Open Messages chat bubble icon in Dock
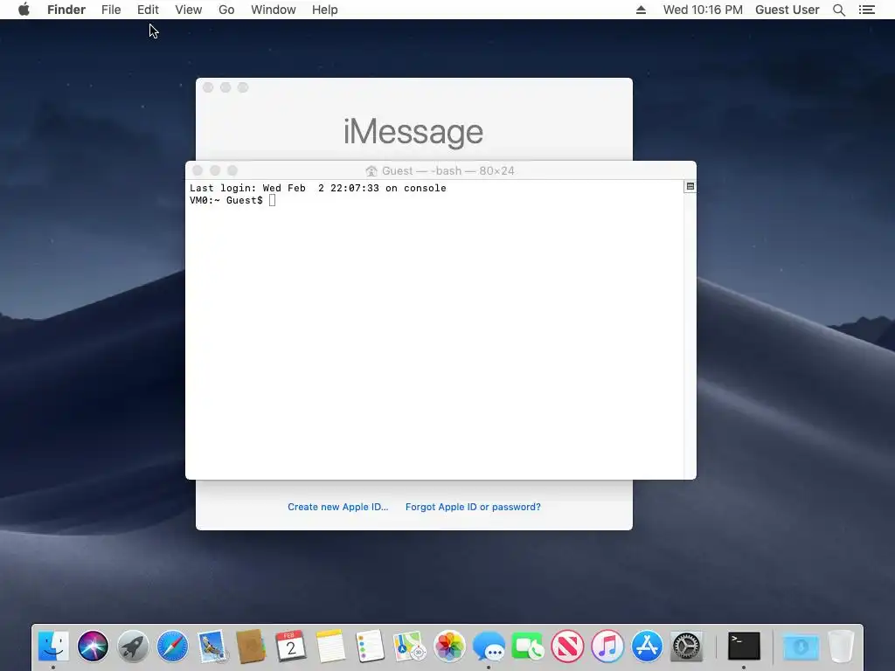Screen dimensions: 895x671 click(x=489, y=647)
